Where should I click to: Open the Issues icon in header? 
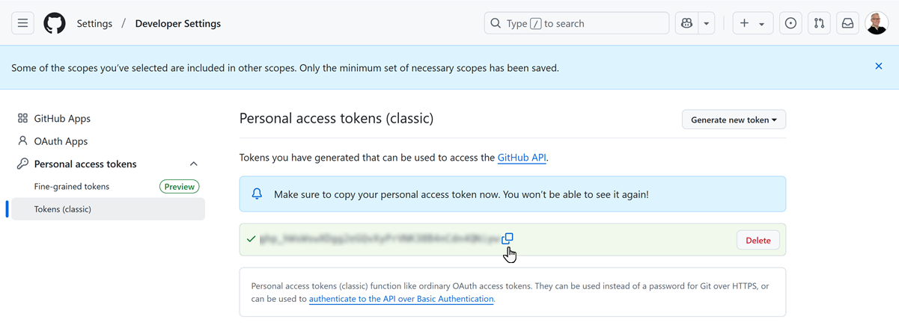(x=790, y=23)
